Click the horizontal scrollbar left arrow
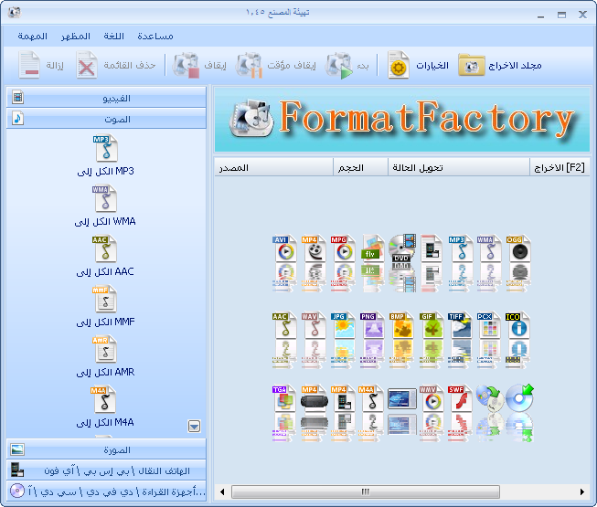The height and width of the screenshot is (507, 597). click(222, 491)
